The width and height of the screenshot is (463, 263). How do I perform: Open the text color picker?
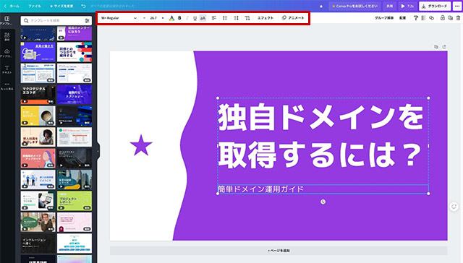(171, 18)
